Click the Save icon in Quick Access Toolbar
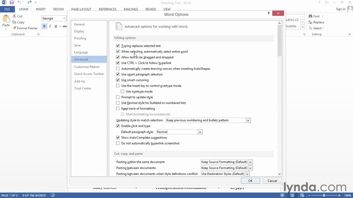 tap(12, 2)
